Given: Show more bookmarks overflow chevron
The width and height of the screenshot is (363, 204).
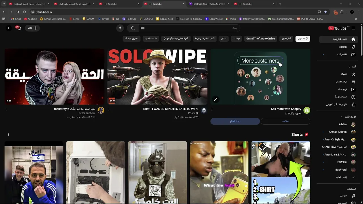Looking at the screenshot, I should (356, 19).
